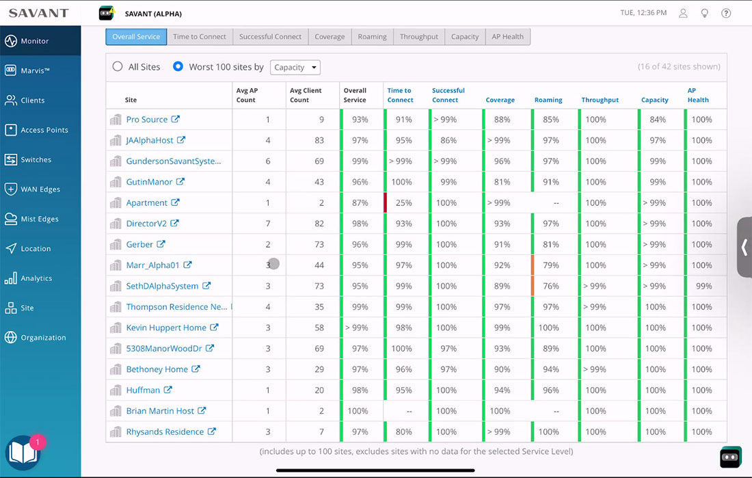Viewport: 752px width, 478px height.
Task: Open the user account icon
Action: tap(683, 13)
